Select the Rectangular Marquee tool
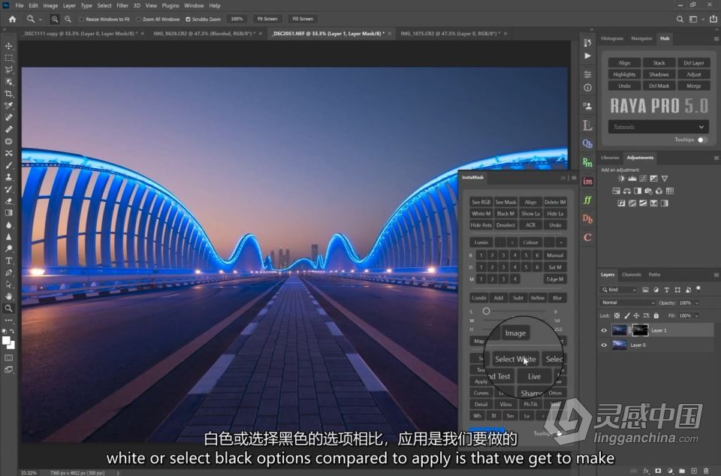This screenshot has height=476, width=721. pyautogui.click(x=9, y=58)
